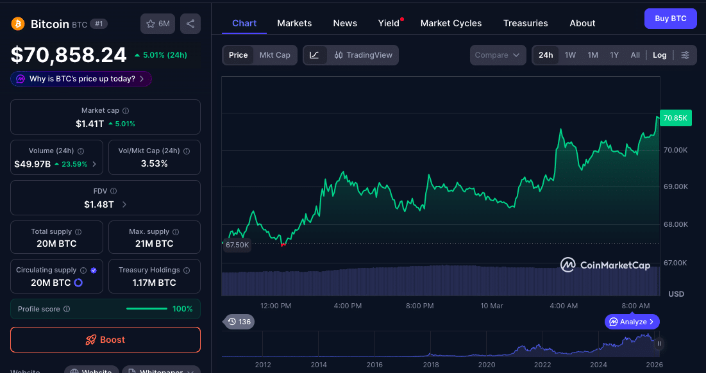Set chart range to 1Y
706x373 pixels.
pyautogui.click(x=614, y=55)
